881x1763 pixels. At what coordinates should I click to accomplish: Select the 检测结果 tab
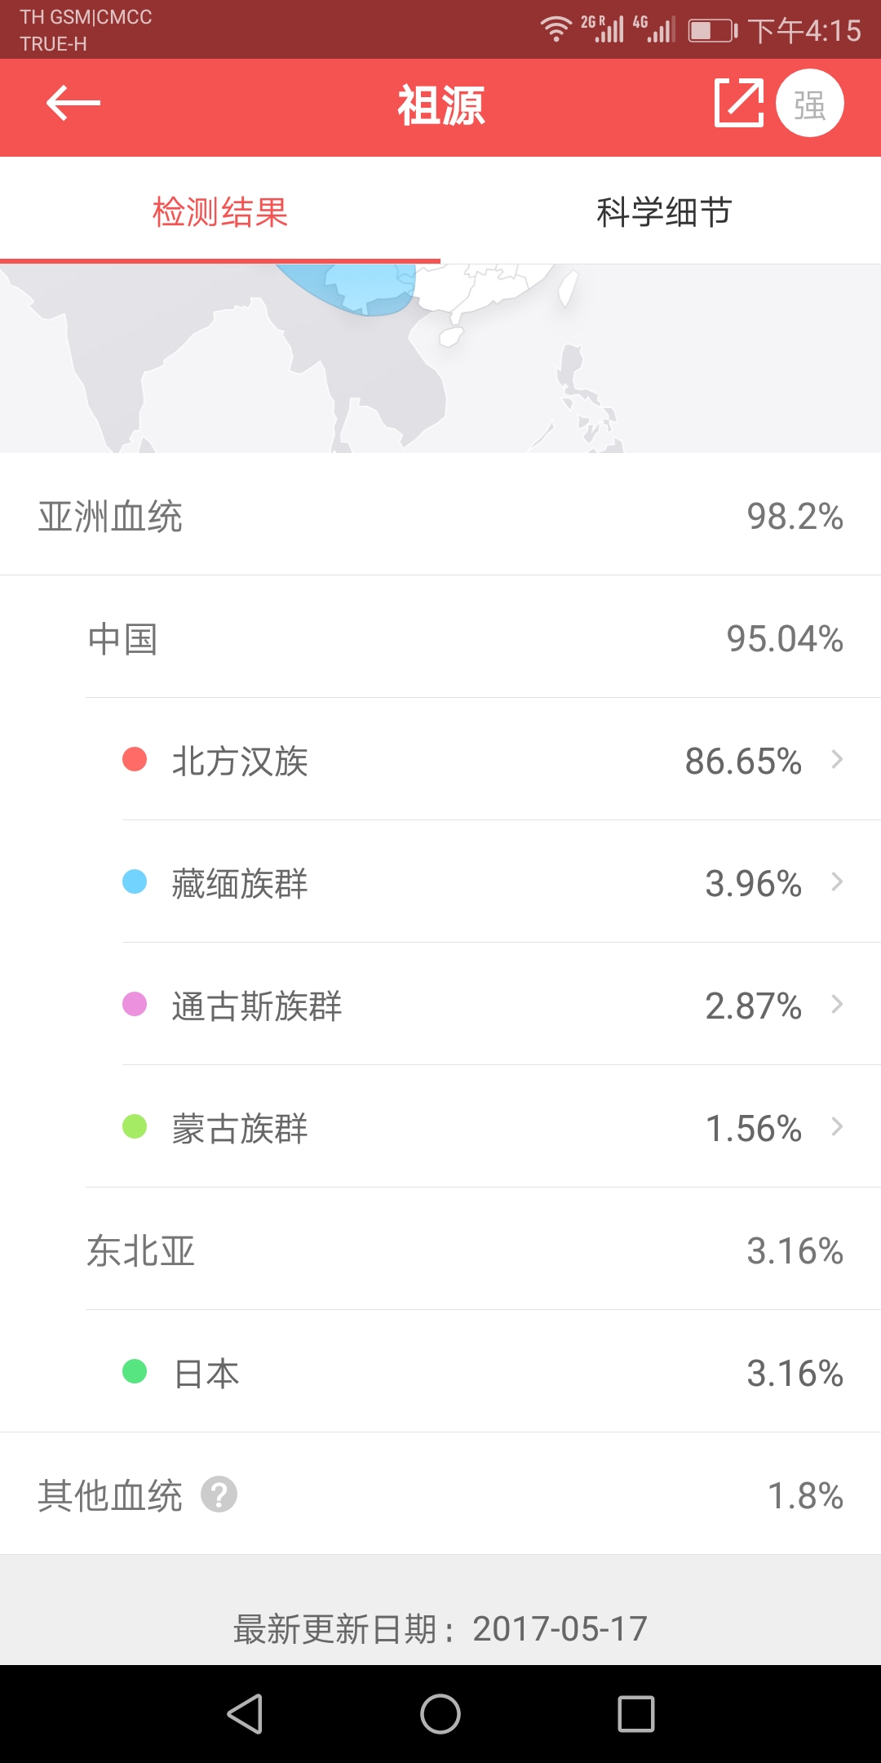click(x=220, y=212)
